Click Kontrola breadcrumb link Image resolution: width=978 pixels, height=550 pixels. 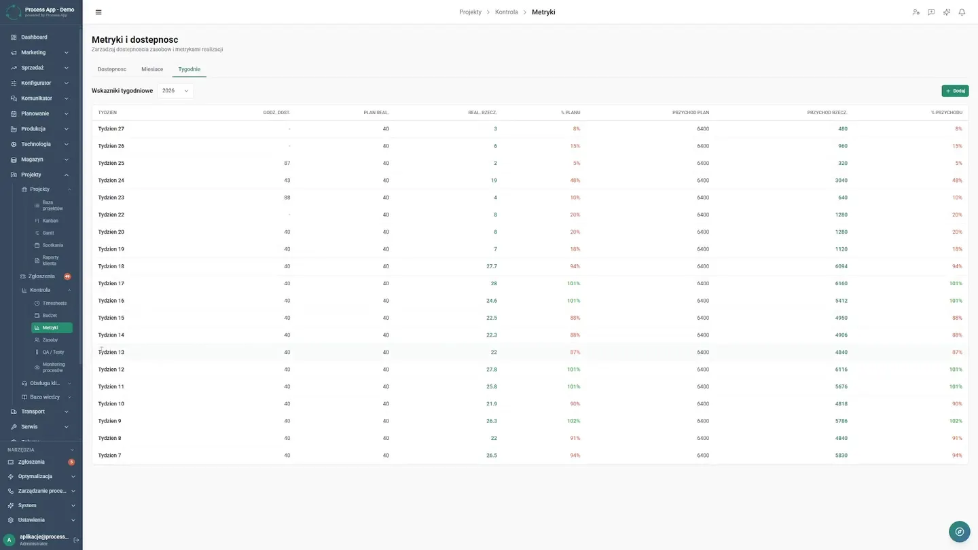pyautogui.click(x=507, y=12)
